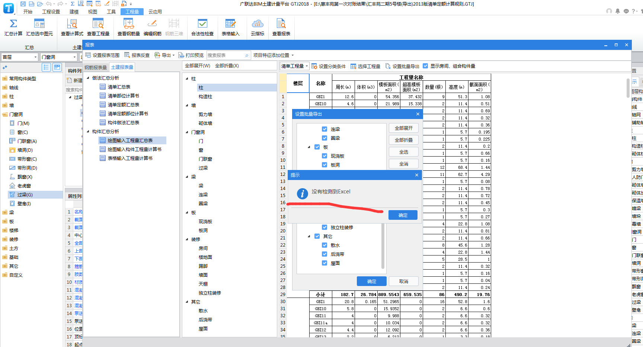The height and width of the screenshot is (347, 643).
Task: Open the 云应用 ribbon tab
Action: [155, 12]
